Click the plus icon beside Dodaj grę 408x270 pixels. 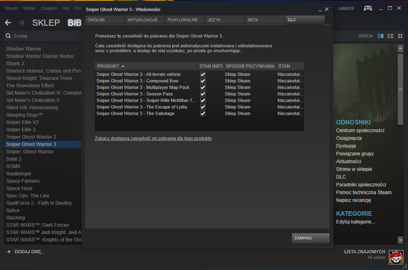click(9, 252)
